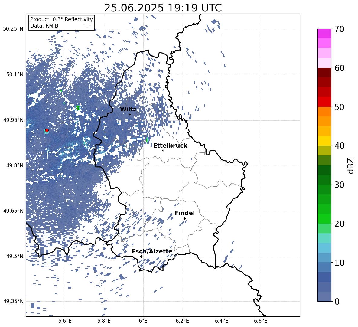
Task: Click the orange colorbar segment below 50
Action: [x=324, y=112]
